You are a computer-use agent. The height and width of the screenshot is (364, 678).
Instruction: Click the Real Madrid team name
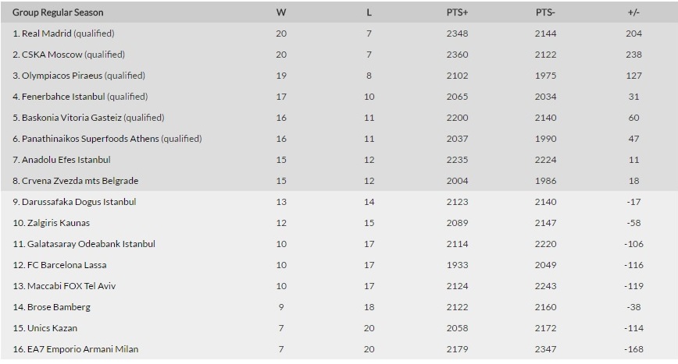tap(47, 34)
